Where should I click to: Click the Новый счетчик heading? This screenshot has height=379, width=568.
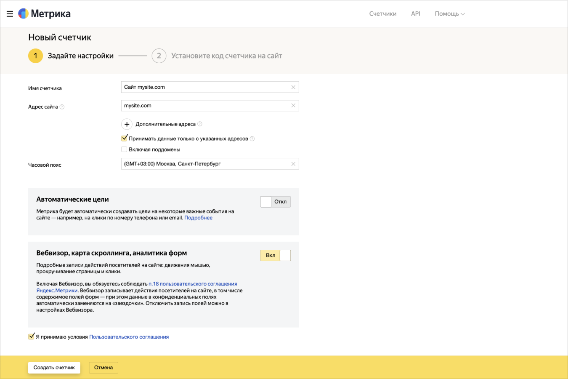coord(60,37)
